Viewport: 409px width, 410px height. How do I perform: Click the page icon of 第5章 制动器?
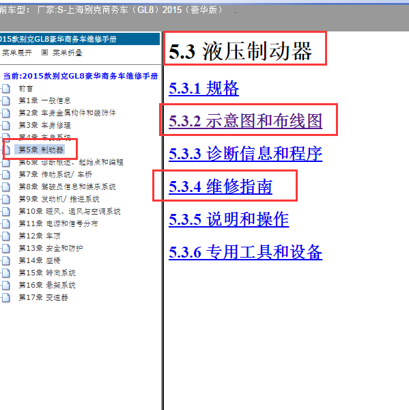(6, 150)
